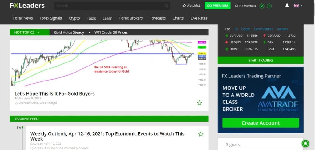Open the Charts menu
Screen dimensions: 315x150
pos(178,18)
